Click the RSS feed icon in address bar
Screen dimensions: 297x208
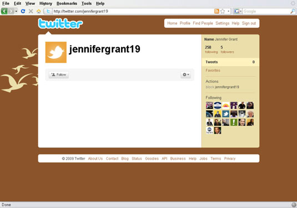(217, 11)
